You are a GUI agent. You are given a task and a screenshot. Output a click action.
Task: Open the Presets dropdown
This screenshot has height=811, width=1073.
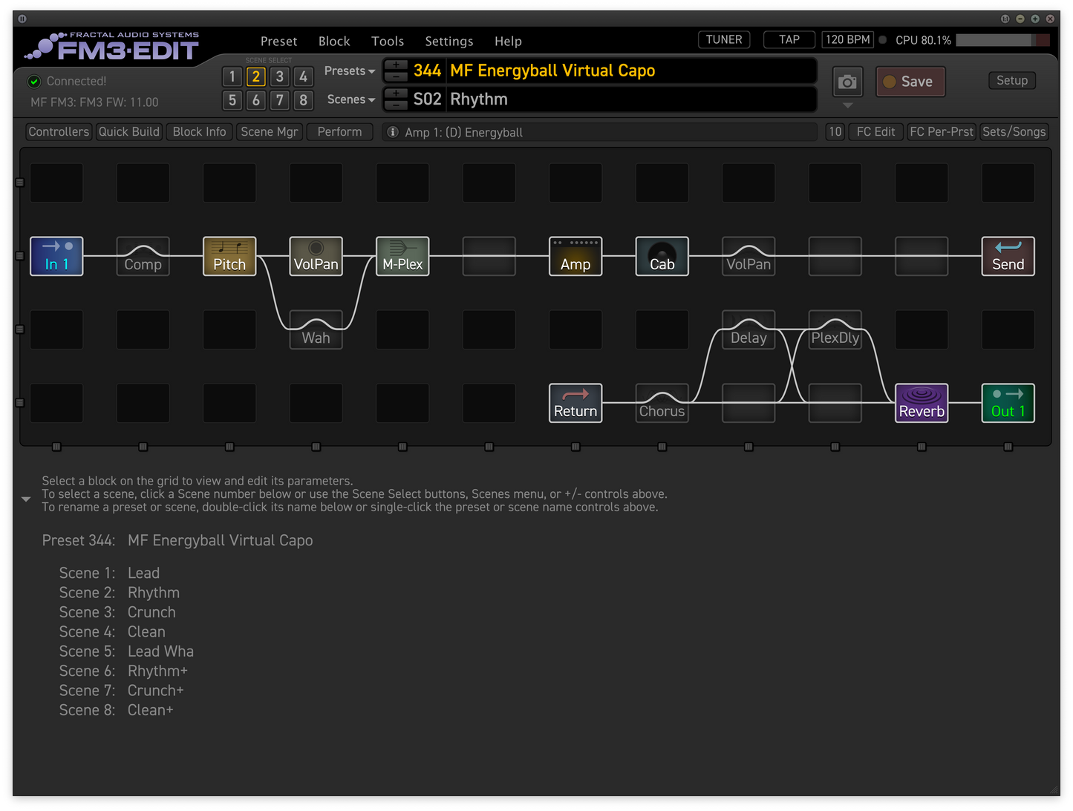click(349, 71)
